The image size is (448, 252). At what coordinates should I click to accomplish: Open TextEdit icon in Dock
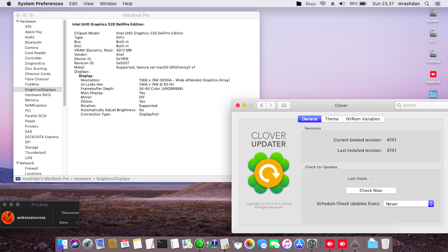(x=150, y=244)
